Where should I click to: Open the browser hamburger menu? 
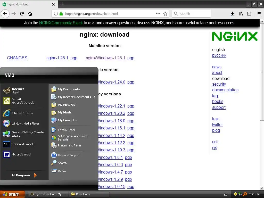coord(259,14)
